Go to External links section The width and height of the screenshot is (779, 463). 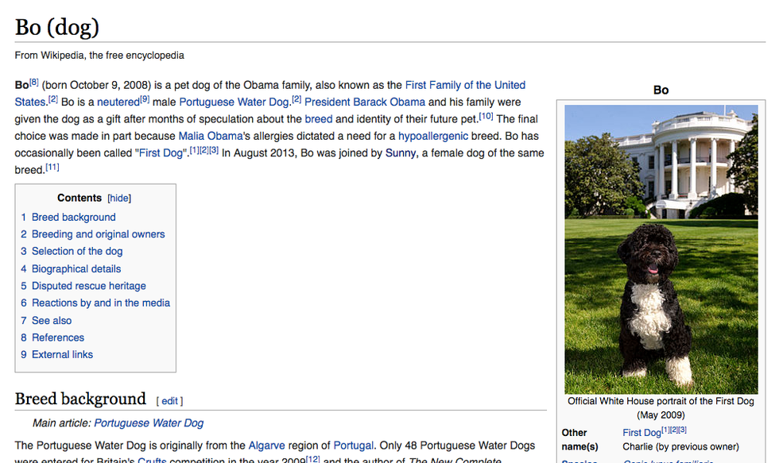click(x=62, y=355)
